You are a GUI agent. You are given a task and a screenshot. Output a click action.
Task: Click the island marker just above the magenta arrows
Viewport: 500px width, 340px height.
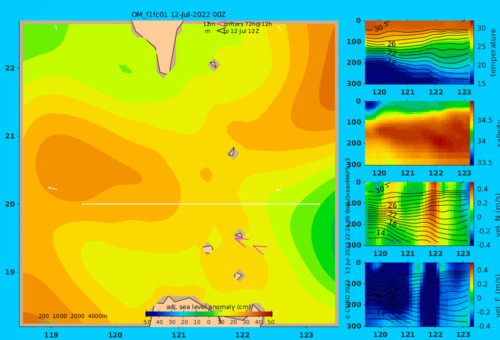click(239, 234)
